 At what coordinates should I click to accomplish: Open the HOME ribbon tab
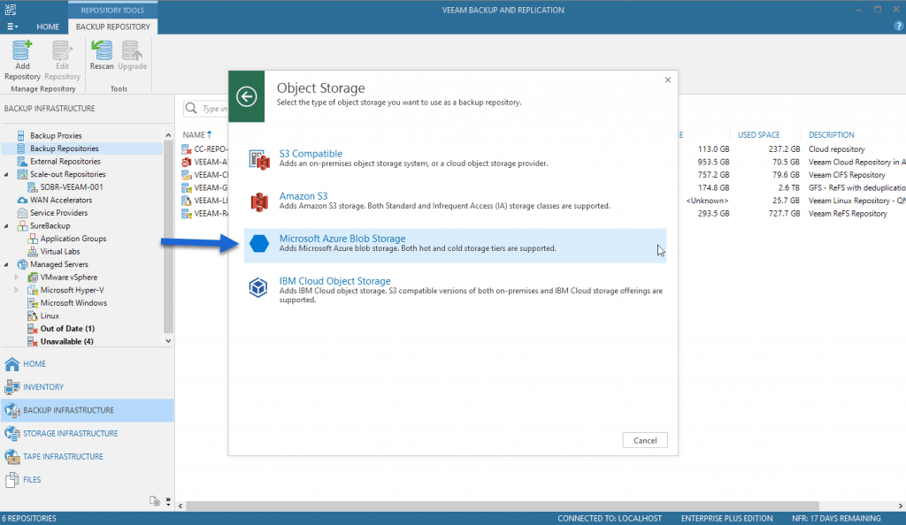48,27
